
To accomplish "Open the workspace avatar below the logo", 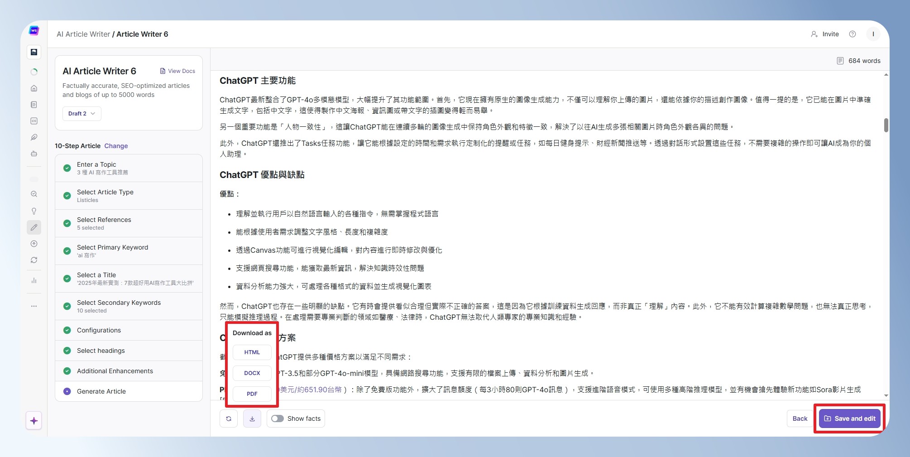I will point(34,52).
